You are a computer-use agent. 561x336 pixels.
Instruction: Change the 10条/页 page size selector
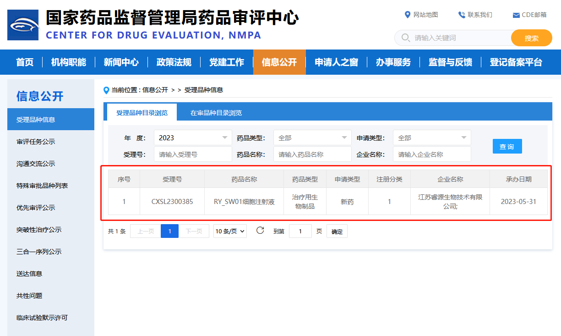click(x=230, y=231)
